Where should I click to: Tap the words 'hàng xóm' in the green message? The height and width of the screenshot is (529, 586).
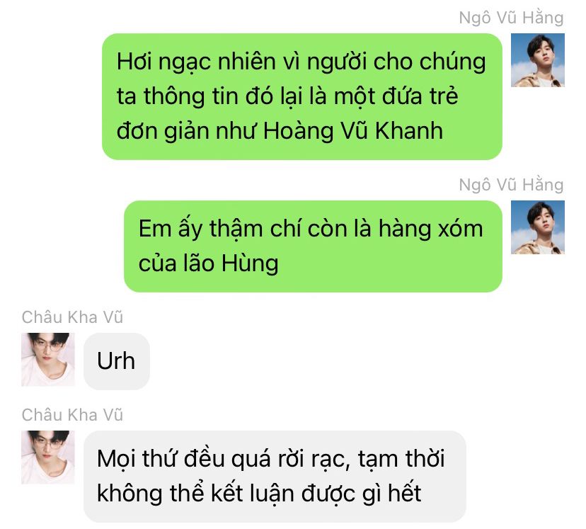click(x=430, y=229)
